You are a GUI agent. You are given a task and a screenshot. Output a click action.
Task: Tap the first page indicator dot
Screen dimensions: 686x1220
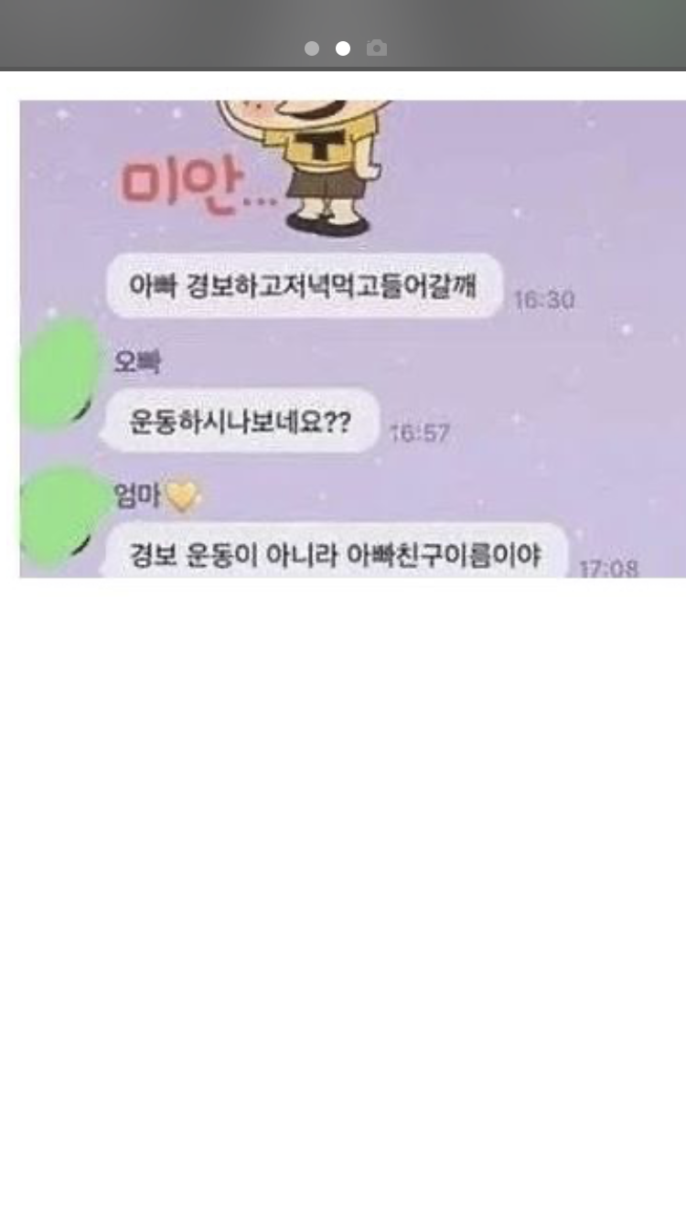(312, 48)
